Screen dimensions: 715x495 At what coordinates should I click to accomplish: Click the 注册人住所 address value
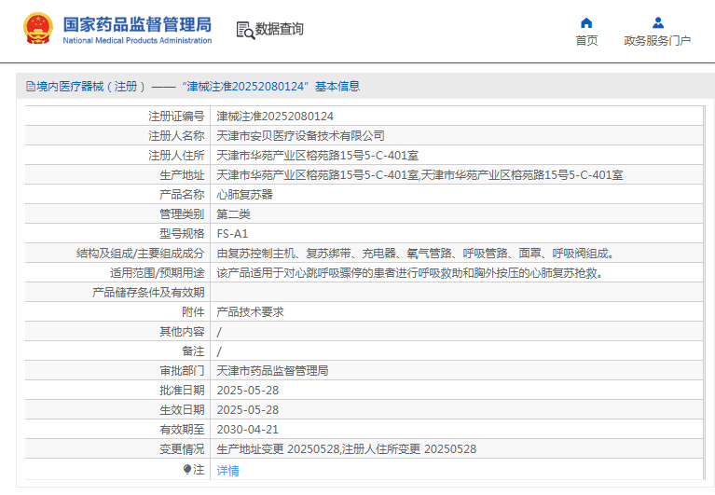[317, 156]
